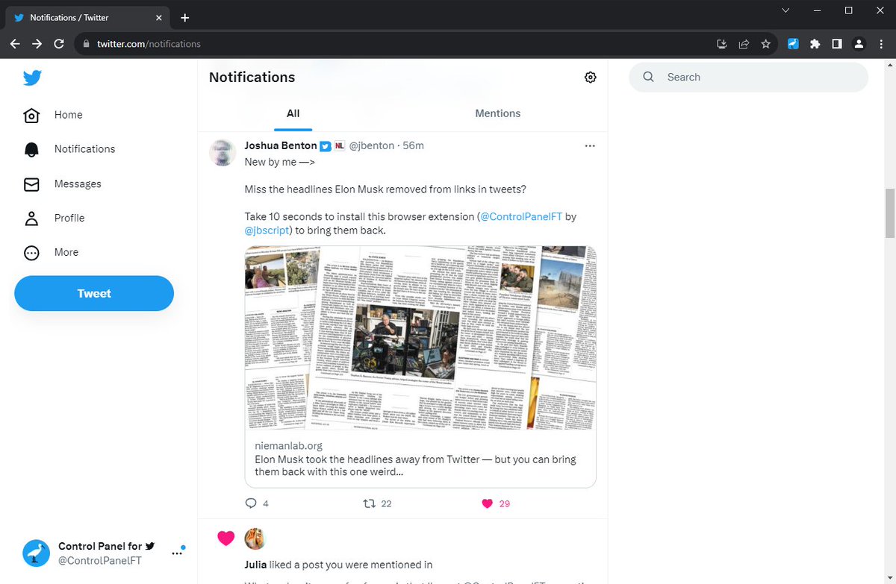Click the browser forward arrow
The width and height of the screenshot is (896, 584).
[37, 44]
